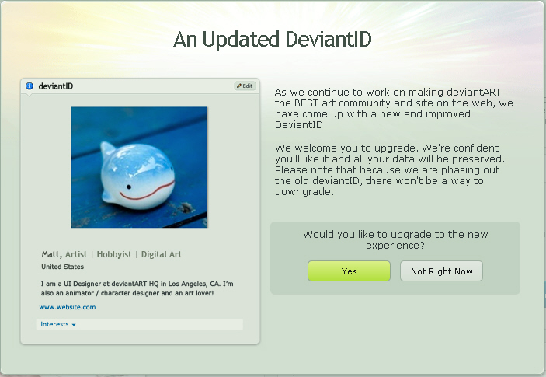Screen dimensions: 546x377
Task: Click the deviantID widget title
Action: tap(56, 86)
